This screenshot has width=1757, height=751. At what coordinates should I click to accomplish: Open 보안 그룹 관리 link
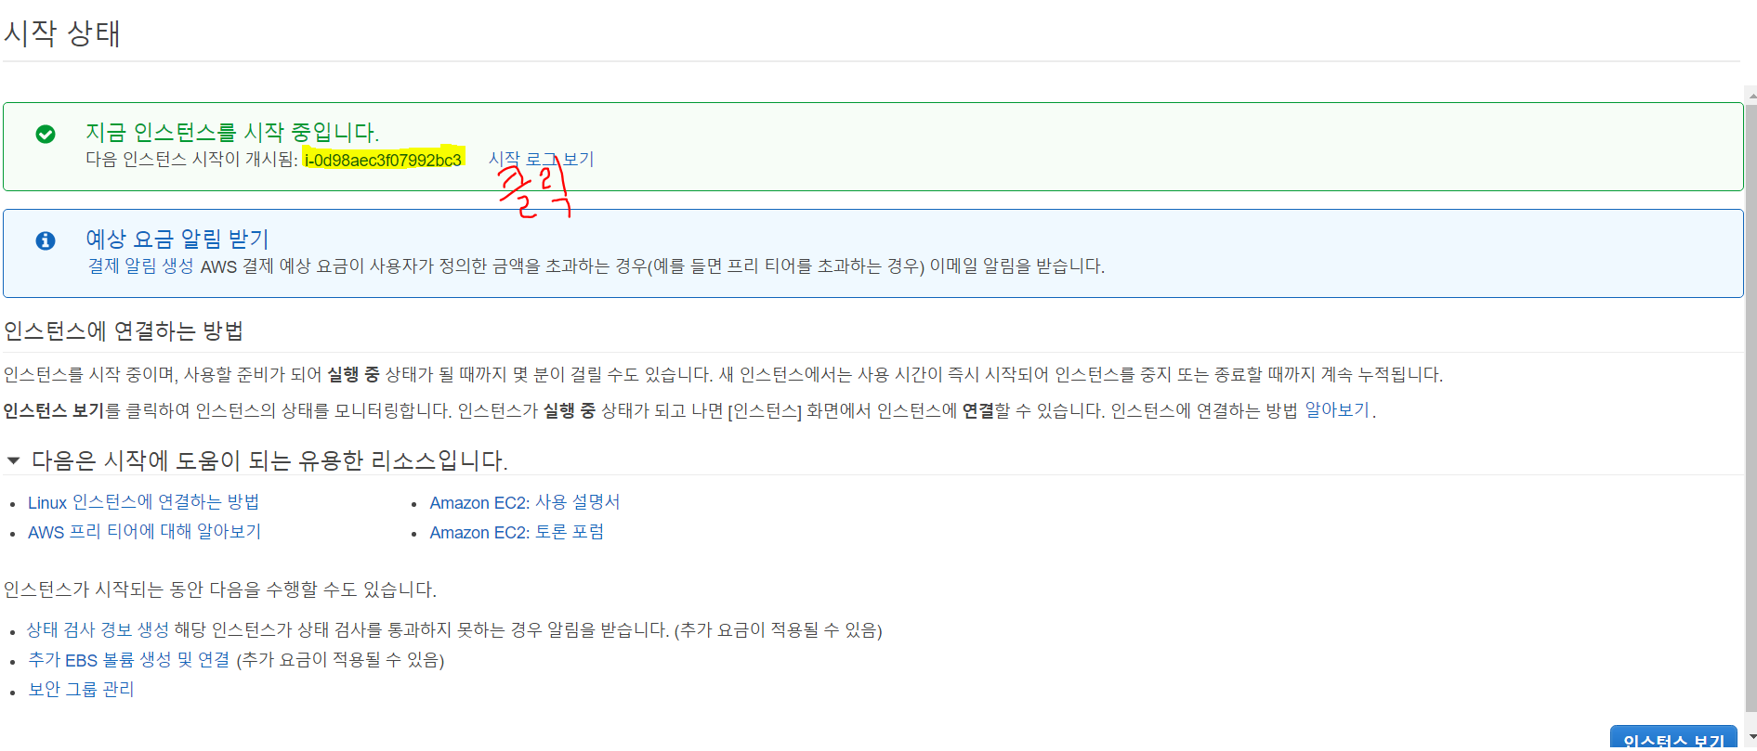tap(81, 690)
